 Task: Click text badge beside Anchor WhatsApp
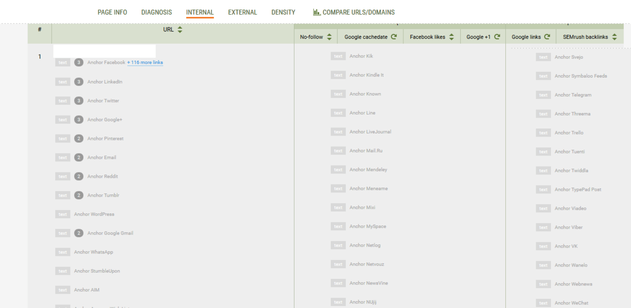(x=63, y=252)
